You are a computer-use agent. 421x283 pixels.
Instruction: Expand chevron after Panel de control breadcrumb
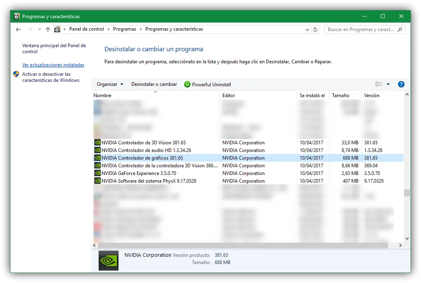pos(108,29)
